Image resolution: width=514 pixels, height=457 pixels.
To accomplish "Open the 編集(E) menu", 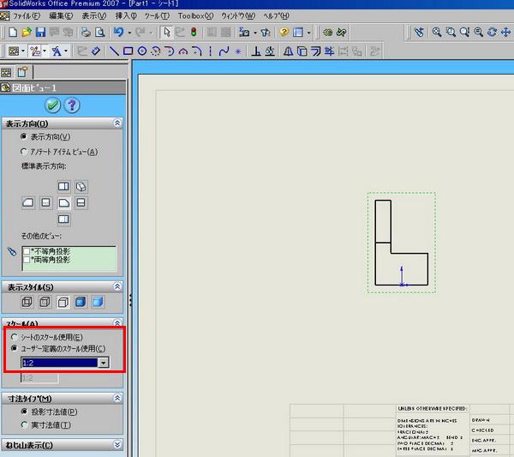I will pos(61,15).
